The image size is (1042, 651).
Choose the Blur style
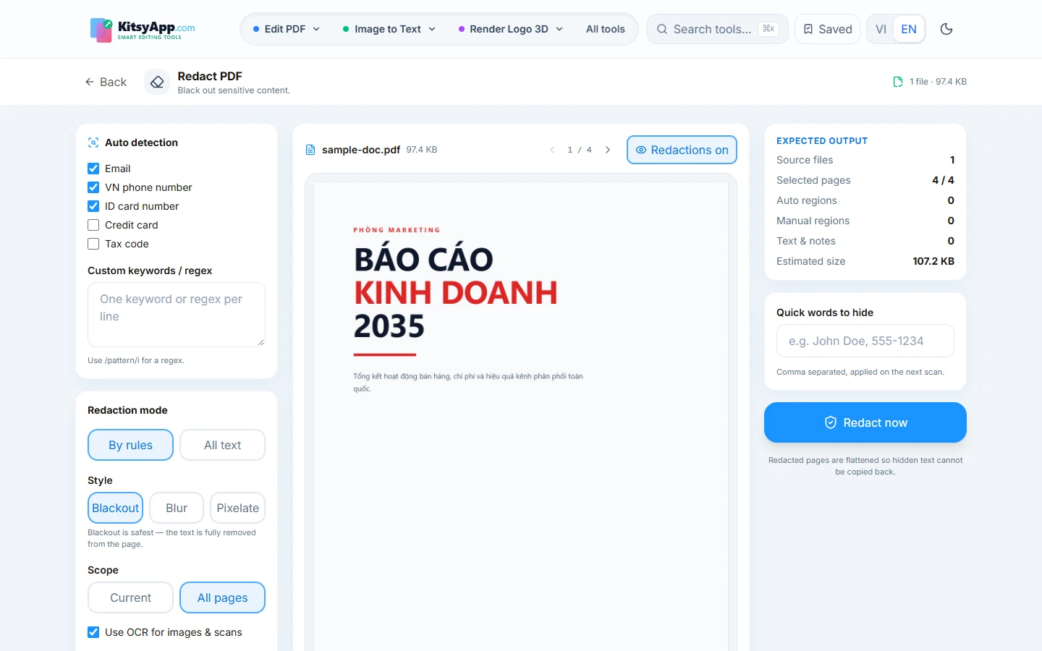click(177, 508)
